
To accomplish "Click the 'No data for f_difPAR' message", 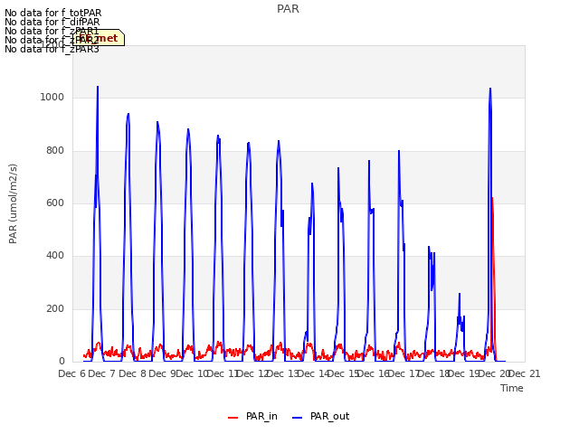I will 52,22.
